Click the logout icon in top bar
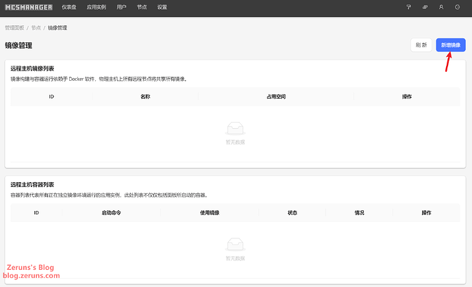 pyautogui.click(x=457, y=7)
